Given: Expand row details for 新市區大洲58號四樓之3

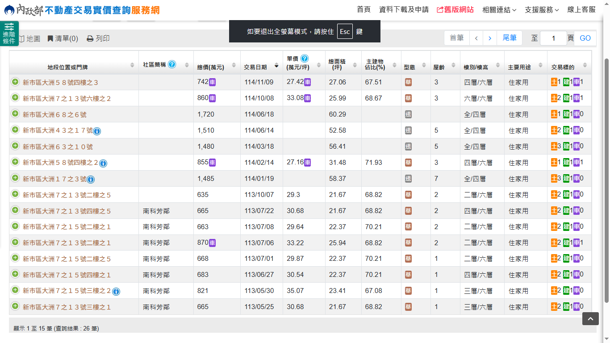Looking at the screenshot, I should tap(15, 82).
